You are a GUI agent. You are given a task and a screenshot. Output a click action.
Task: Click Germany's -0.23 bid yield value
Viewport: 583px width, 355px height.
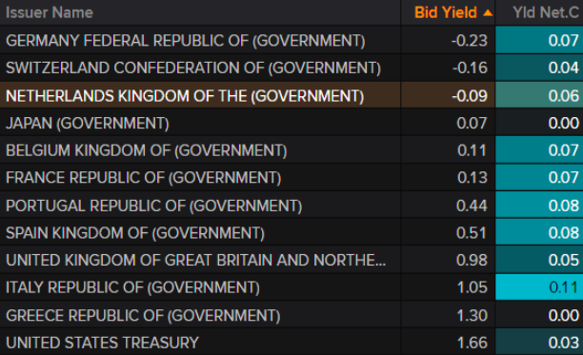pos(470,40)
